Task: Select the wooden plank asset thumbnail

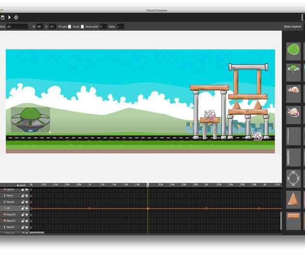Action: click(293, 221)
